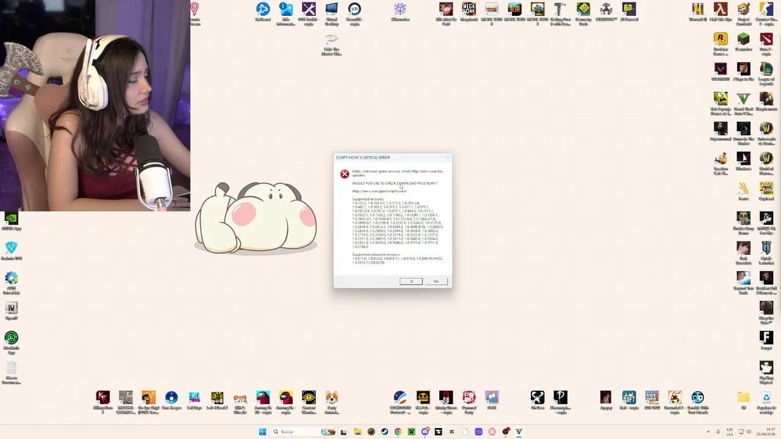Viewport: 781px width, 439px height.
Task: Launch the Half-Life Alyx desktop shortcut
Action: pos(721,13)
